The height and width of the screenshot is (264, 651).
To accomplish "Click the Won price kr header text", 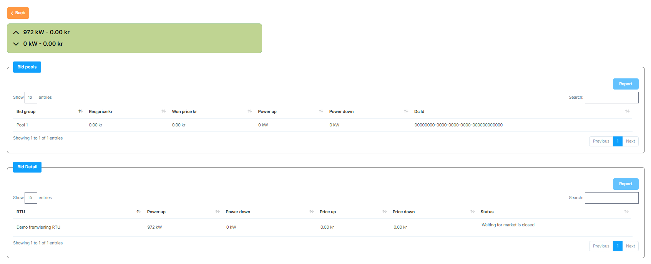I will click(184, 112).
